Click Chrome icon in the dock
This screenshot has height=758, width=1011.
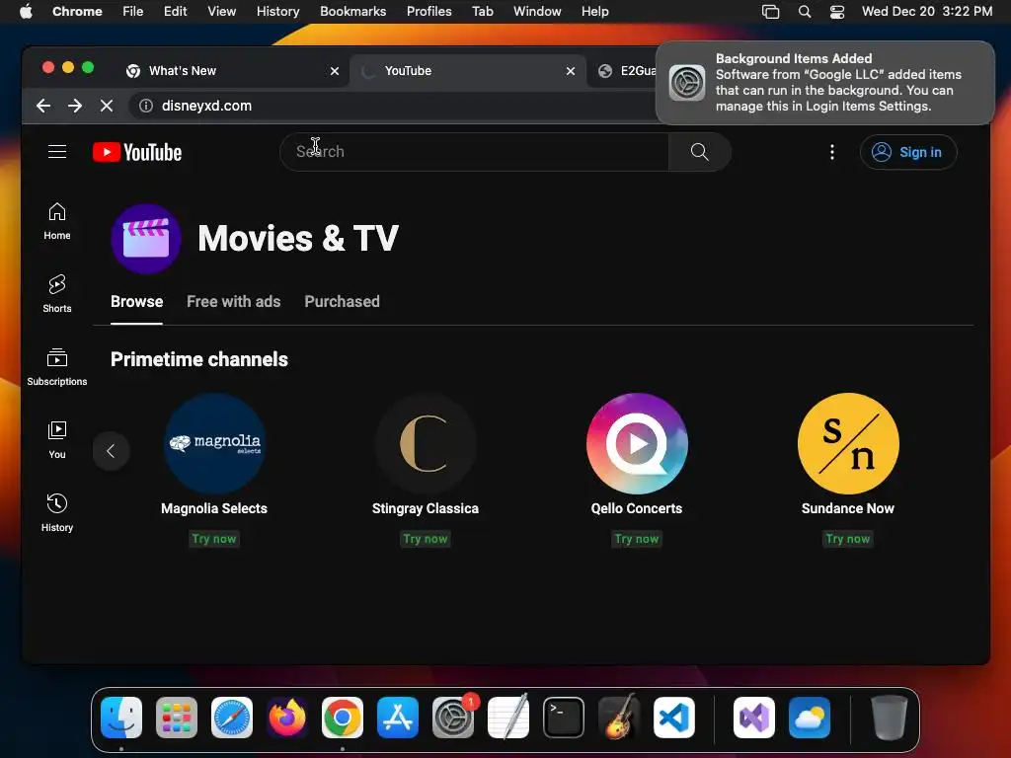[x=343, y=718]
